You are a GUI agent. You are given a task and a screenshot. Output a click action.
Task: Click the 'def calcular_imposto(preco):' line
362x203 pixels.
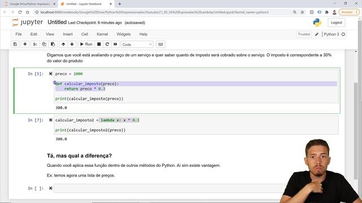pyautogui.click(x=87, y=83)
